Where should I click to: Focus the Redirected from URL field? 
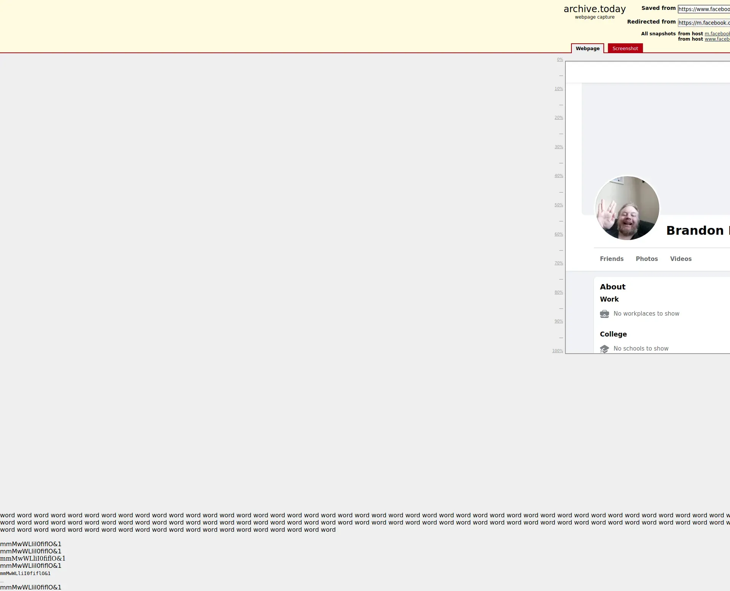pos(703,23)
